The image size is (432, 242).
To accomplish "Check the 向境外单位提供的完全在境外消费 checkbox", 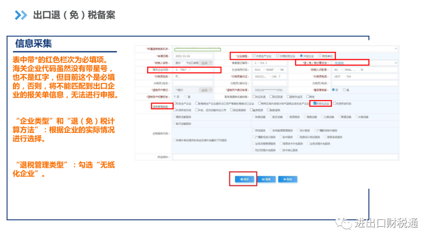I will [175, 140].
